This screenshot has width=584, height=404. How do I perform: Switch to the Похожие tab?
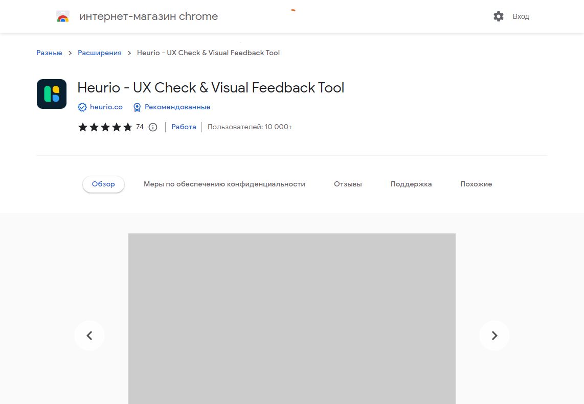[476, 184]
